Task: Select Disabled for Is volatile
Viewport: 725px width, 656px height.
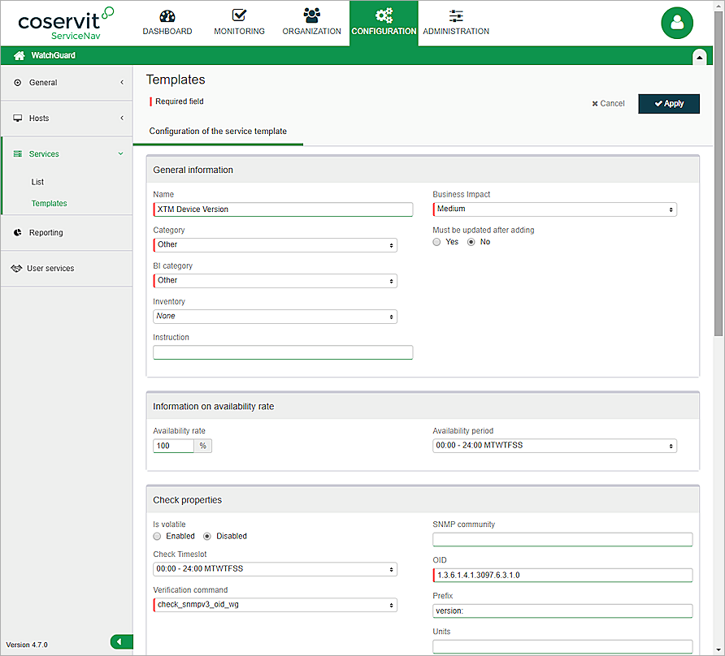Action: (x=207, y=536)
